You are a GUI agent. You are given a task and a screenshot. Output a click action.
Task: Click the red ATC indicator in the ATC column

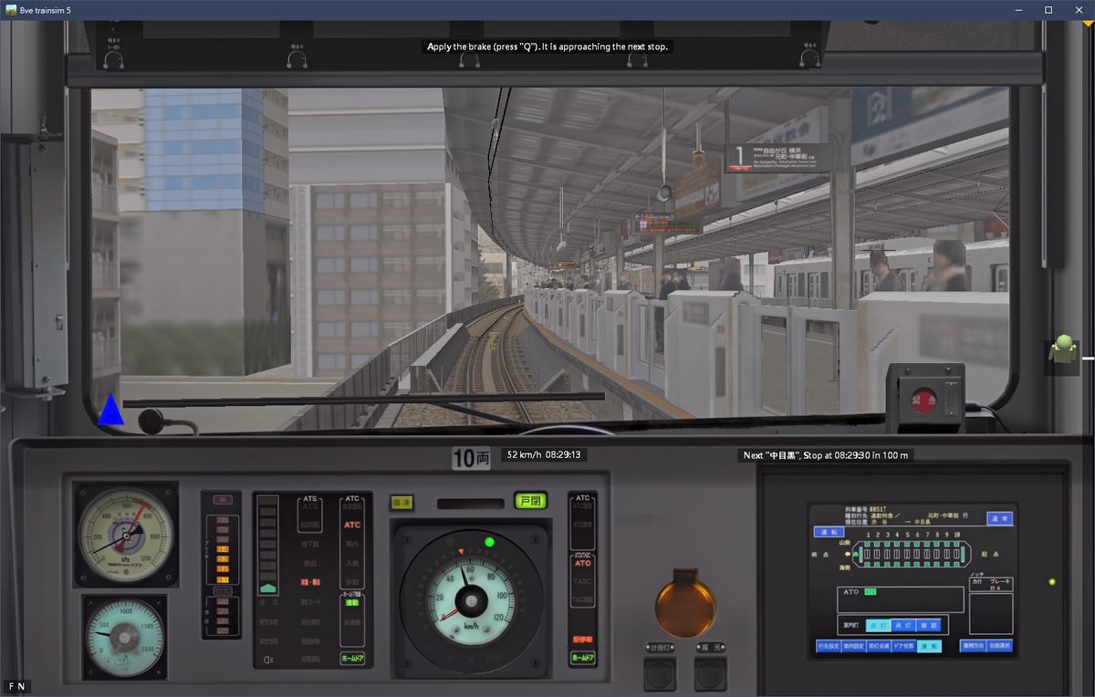(352, 525)
